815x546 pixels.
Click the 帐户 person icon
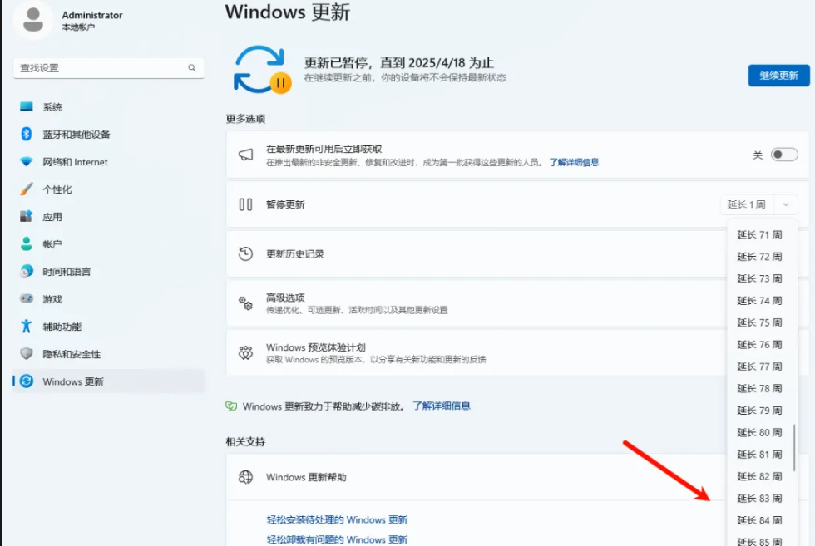(27, 243)
